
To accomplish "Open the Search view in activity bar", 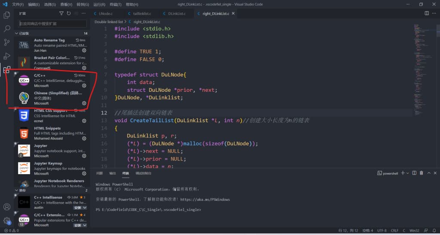I will [x=7, y=29].
